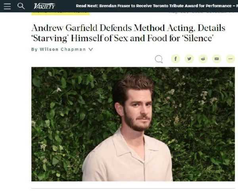Click the dark top navigation bar area
Viewport: 238px width, 191px height.
pos(119,6)
